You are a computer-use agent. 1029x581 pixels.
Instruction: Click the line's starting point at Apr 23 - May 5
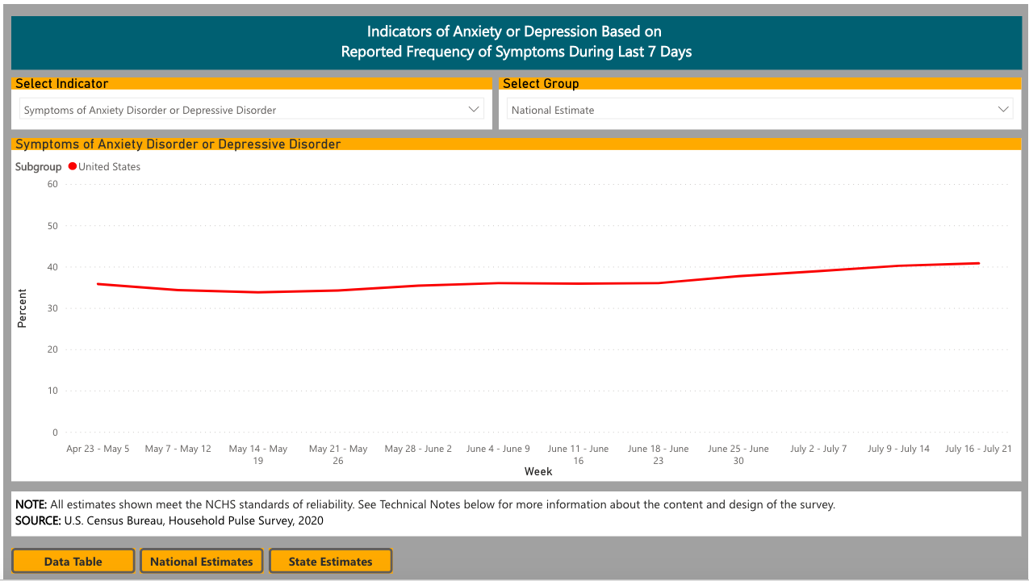coord(98,284)
